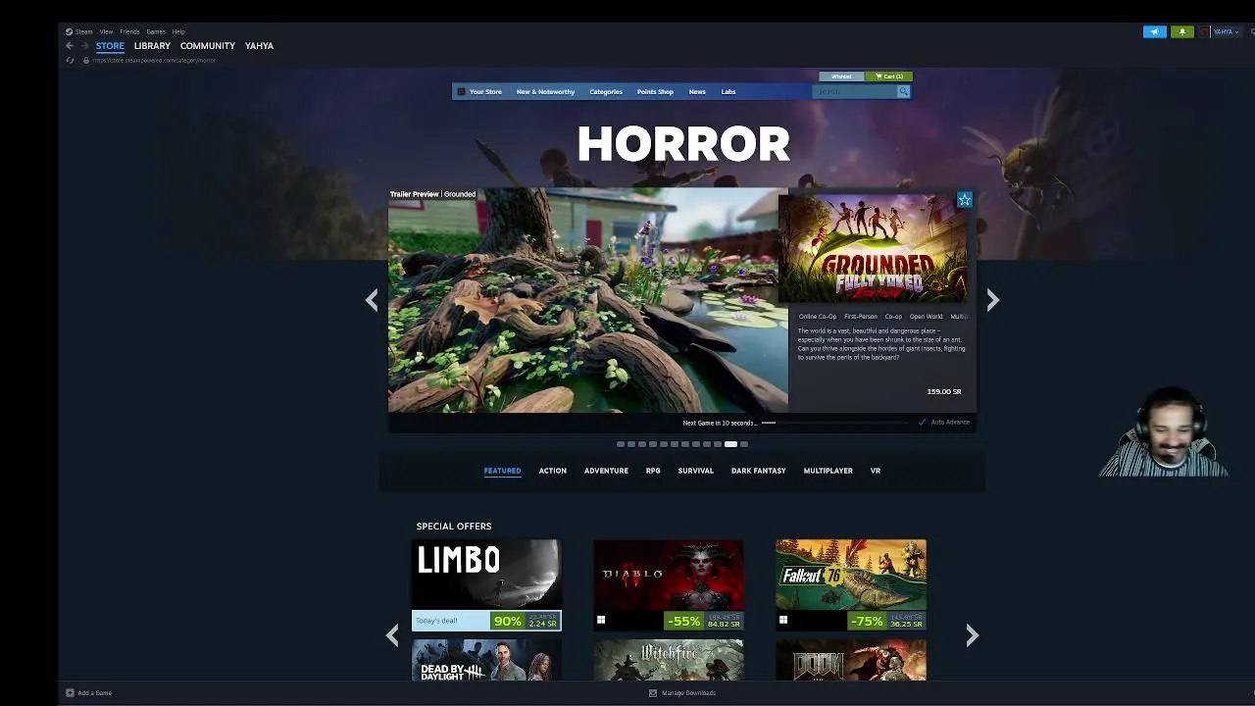Screen dimensions: 1255x706
Task: Click the padlock icon beside the URL
Action: coord(86,60)
